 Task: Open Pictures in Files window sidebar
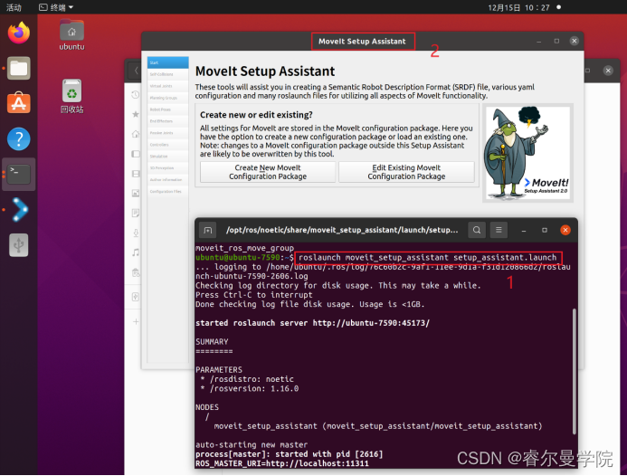(136, 193)
